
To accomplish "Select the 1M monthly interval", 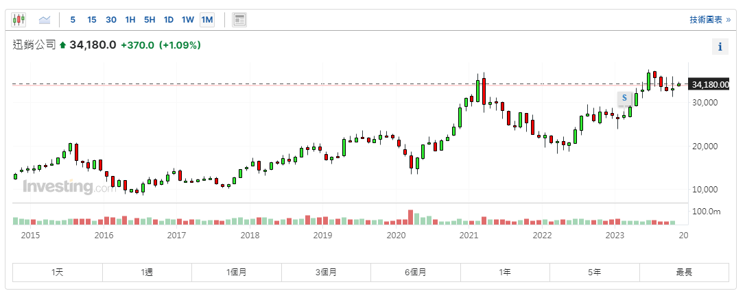I will pos(207,20).
